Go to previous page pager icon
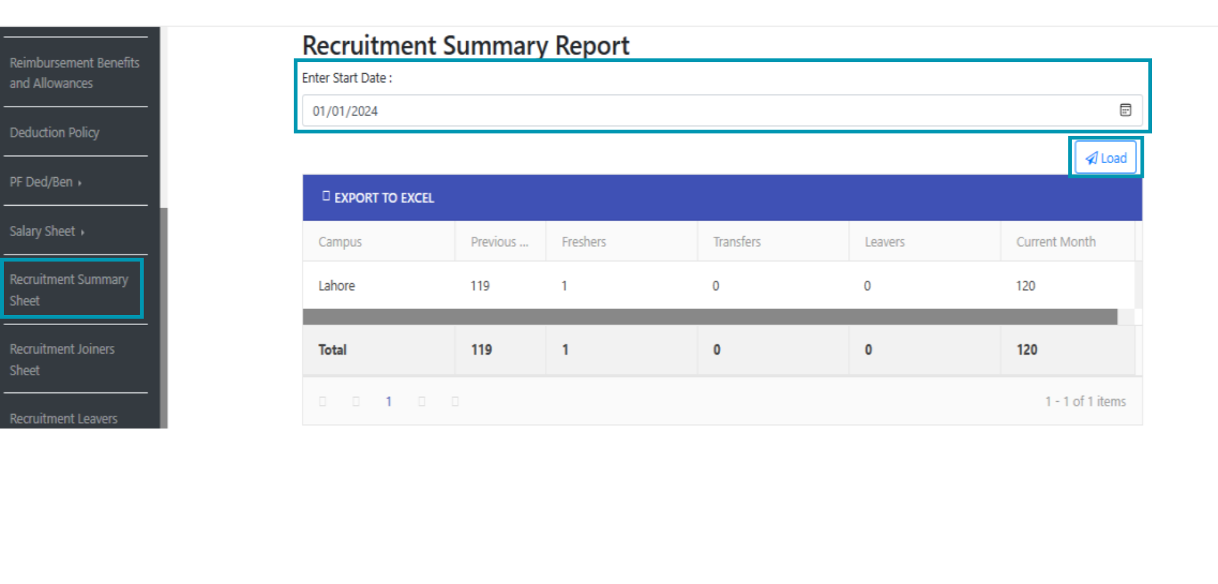This screenshot has width=1218, height=584. pos(356,401)
